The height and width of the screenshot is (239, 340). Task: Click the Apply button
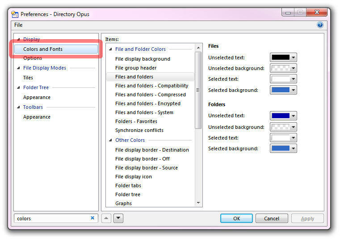coord(307,218)
